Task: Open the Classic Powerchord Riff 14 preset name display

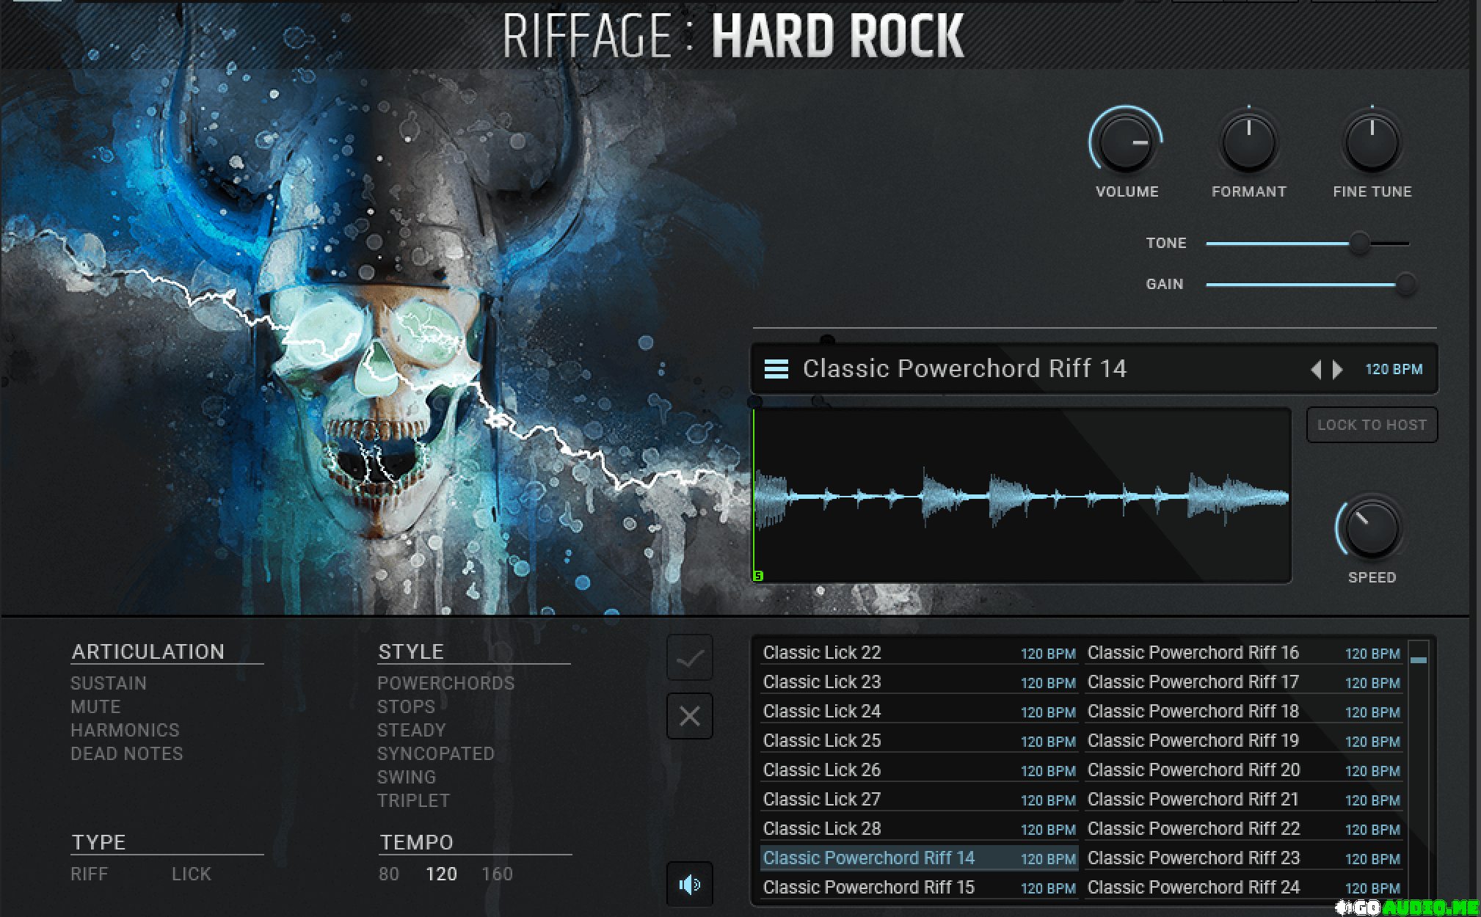Action: point(964,368)
